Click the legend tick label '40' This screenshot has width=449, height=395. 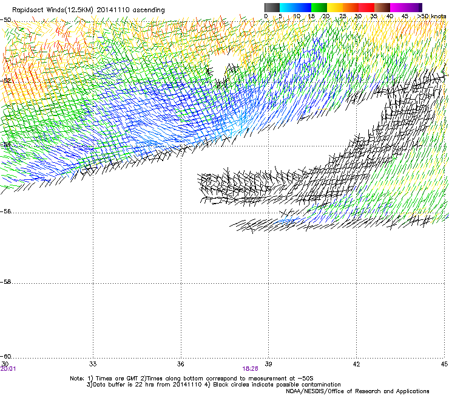(x=390, y=16)
